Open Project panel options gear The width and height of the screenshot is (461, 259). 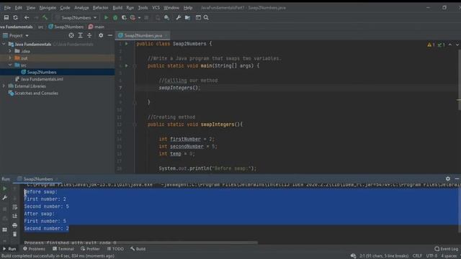pos(101,35)
